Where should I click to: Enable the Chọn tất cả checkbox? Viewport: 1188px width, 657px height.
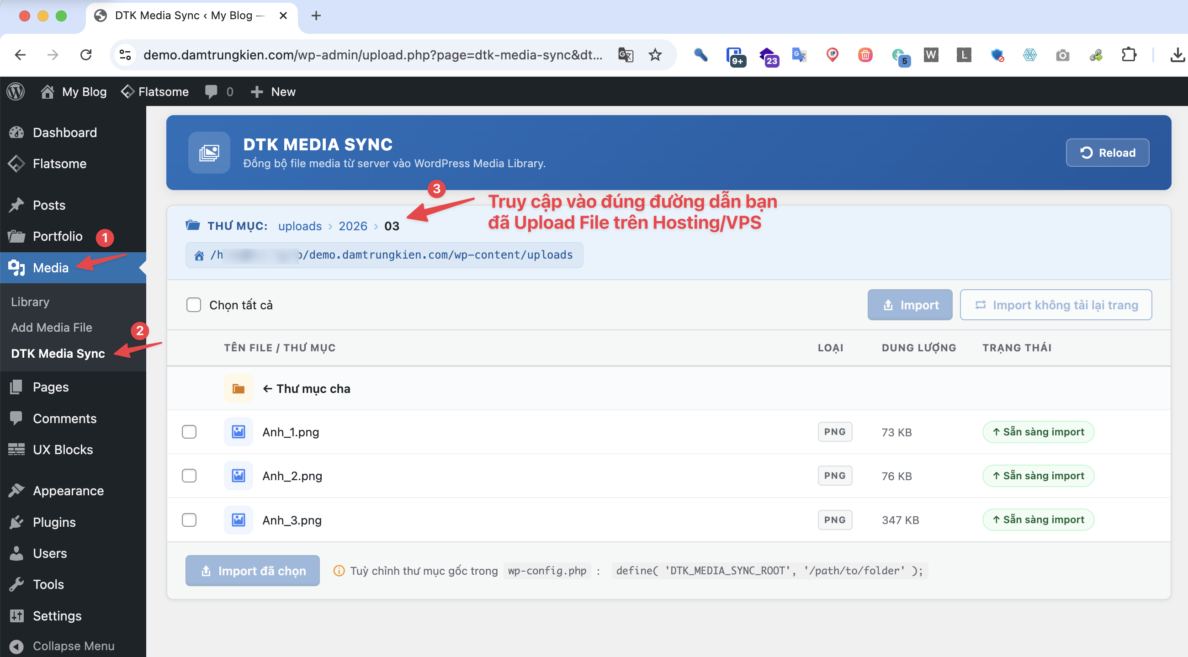click(194, 304)
